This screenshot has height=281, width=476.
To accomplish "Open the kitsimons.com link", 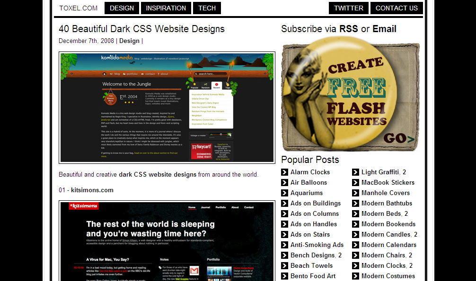I will 92,190.
